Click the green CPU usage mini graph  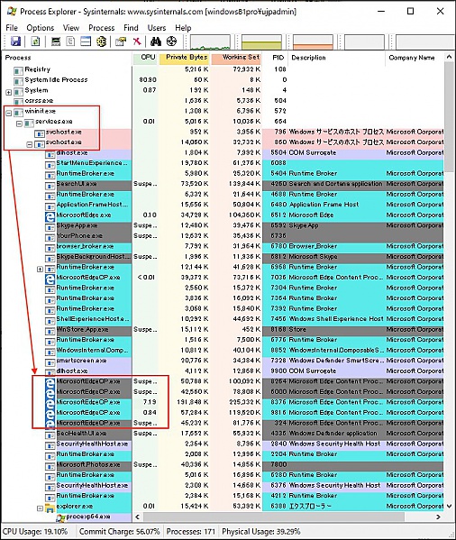(x=210, y=42)
